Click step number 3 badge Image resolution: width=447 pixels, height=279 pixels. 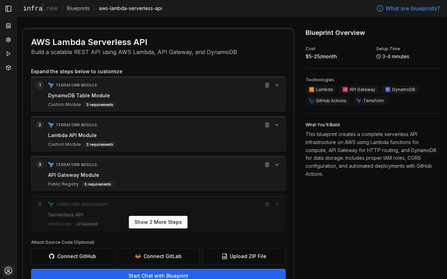tap(40, 165)
